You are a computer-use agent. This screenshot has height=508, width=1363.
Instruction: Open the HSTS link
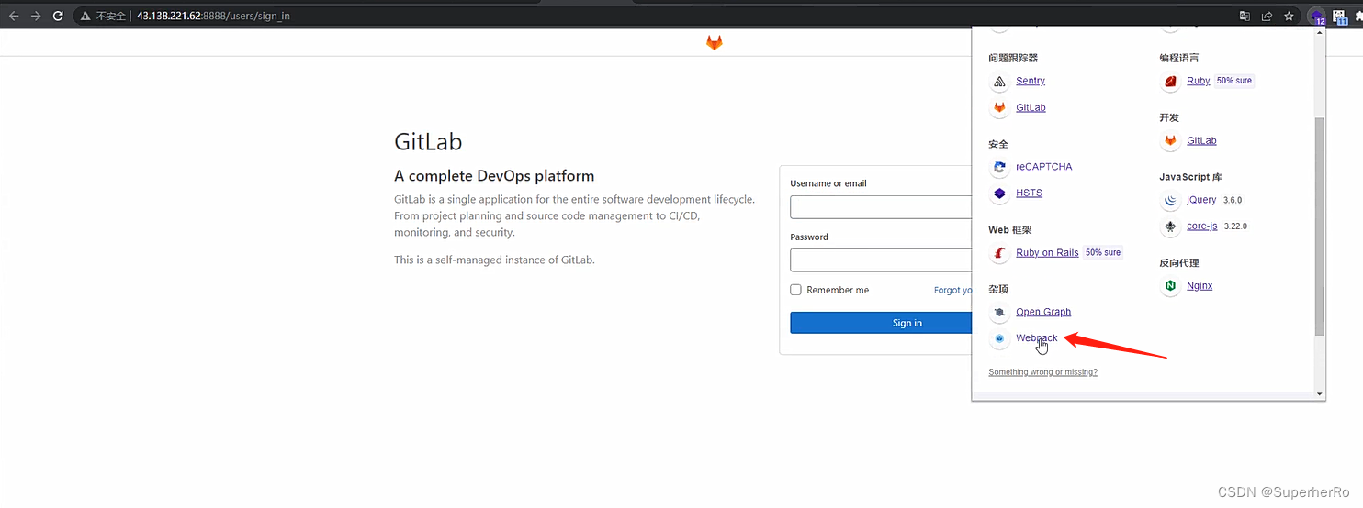coord(1029,193)
